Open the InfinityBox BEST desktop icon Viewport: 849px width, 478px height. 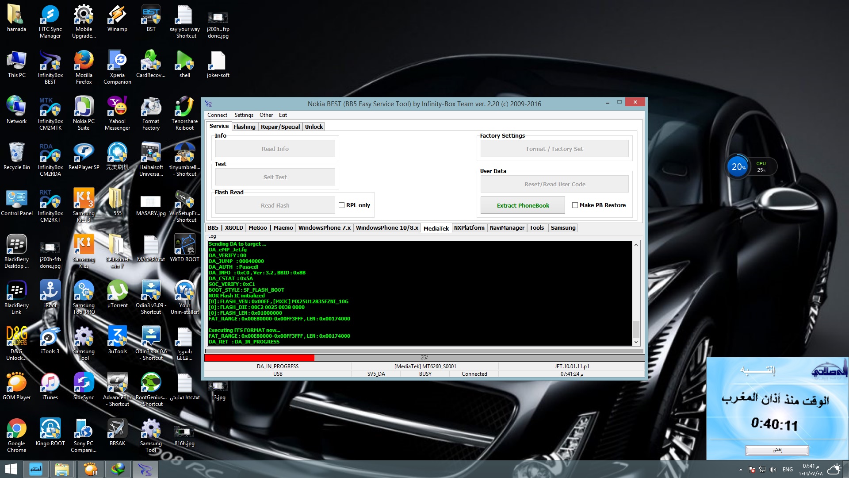(x=50, y=67)
